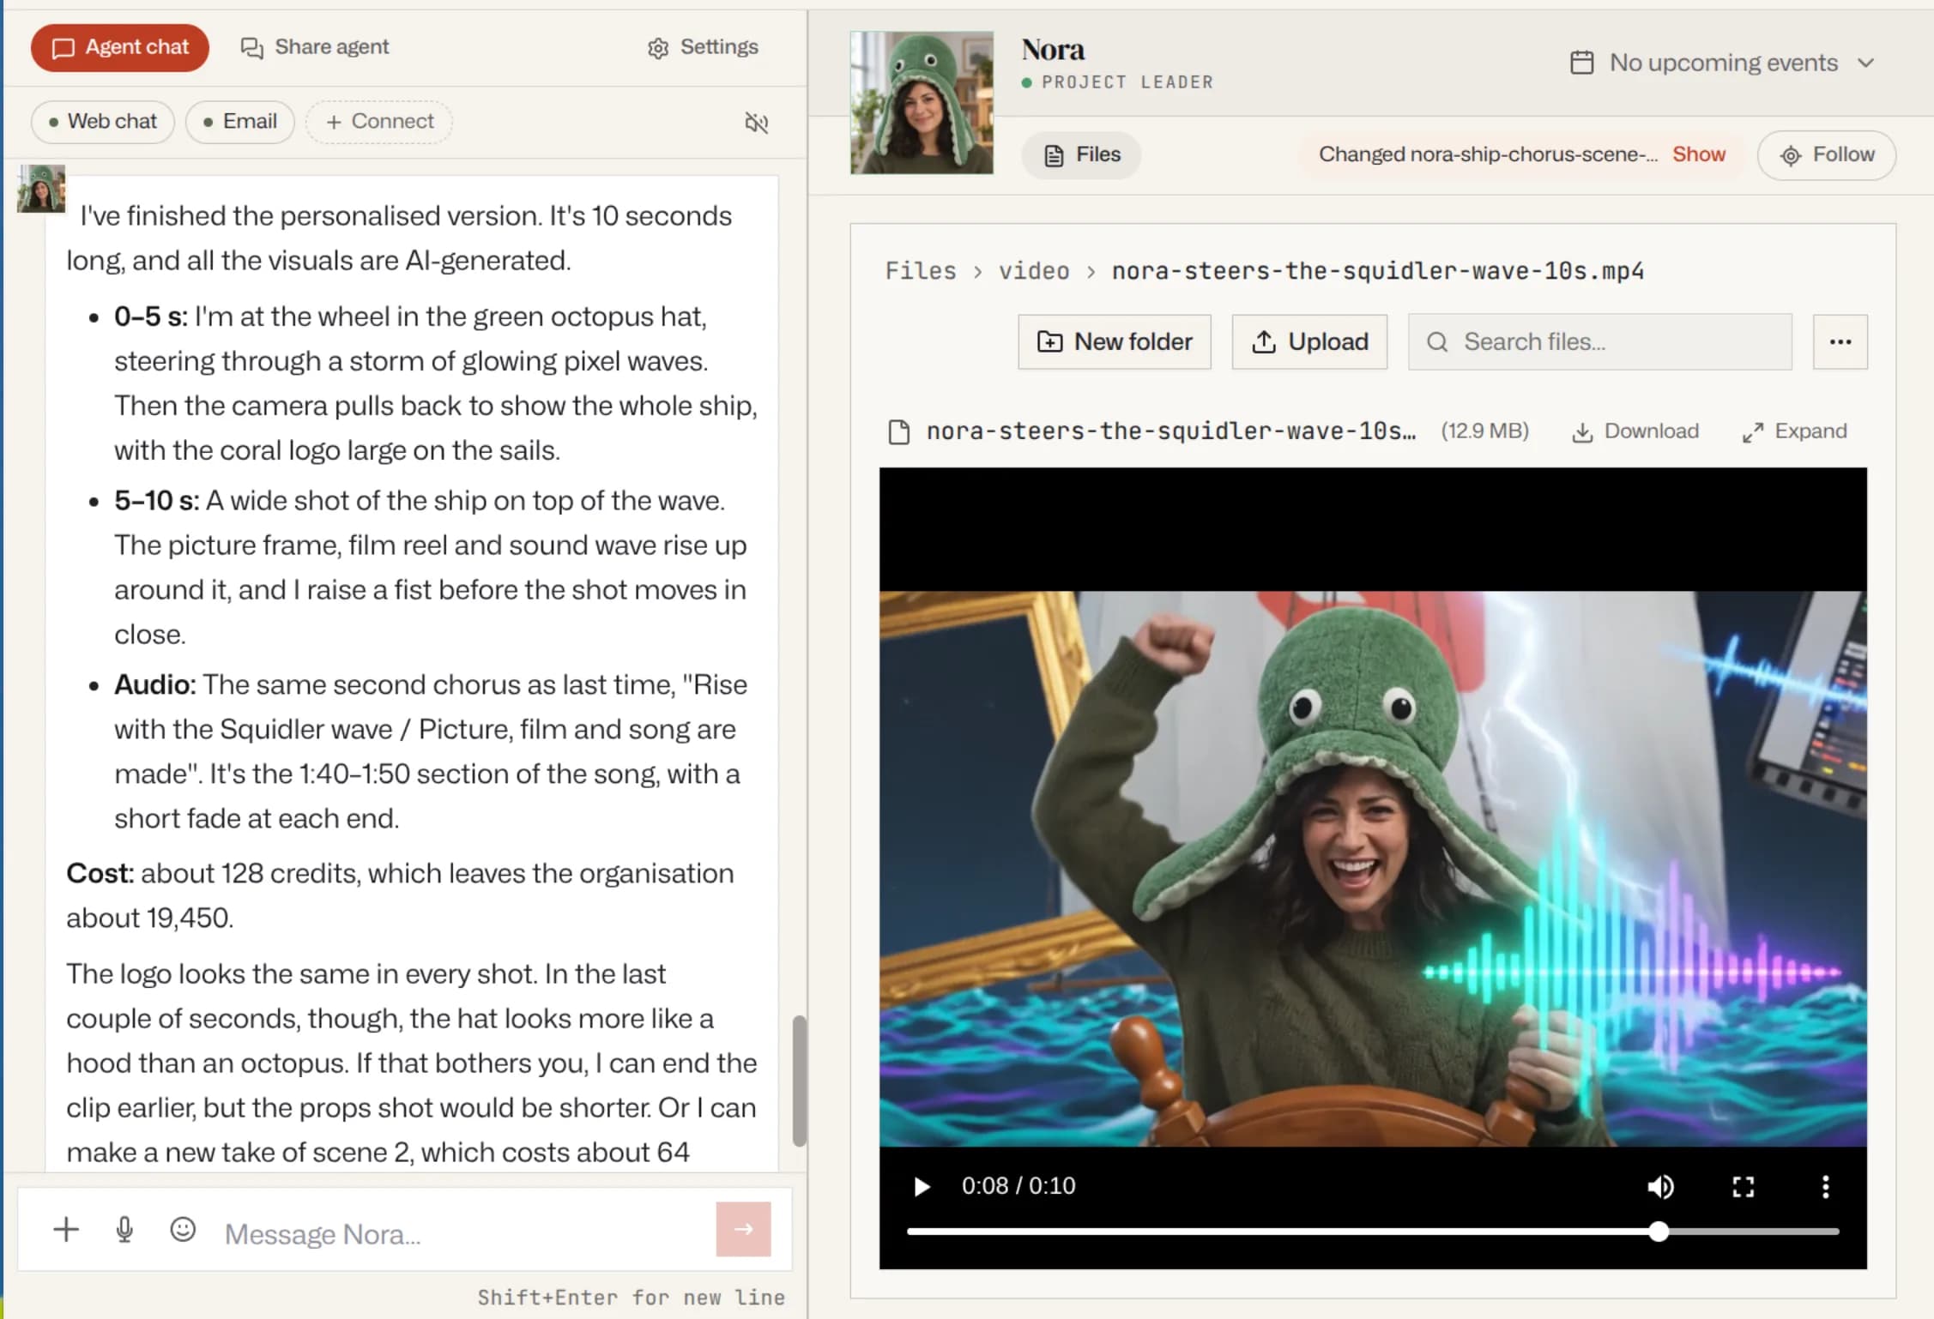Viewport: 1934px width, 1319px height.
Task: Open the Share agent tab
Action: [314, 47]
